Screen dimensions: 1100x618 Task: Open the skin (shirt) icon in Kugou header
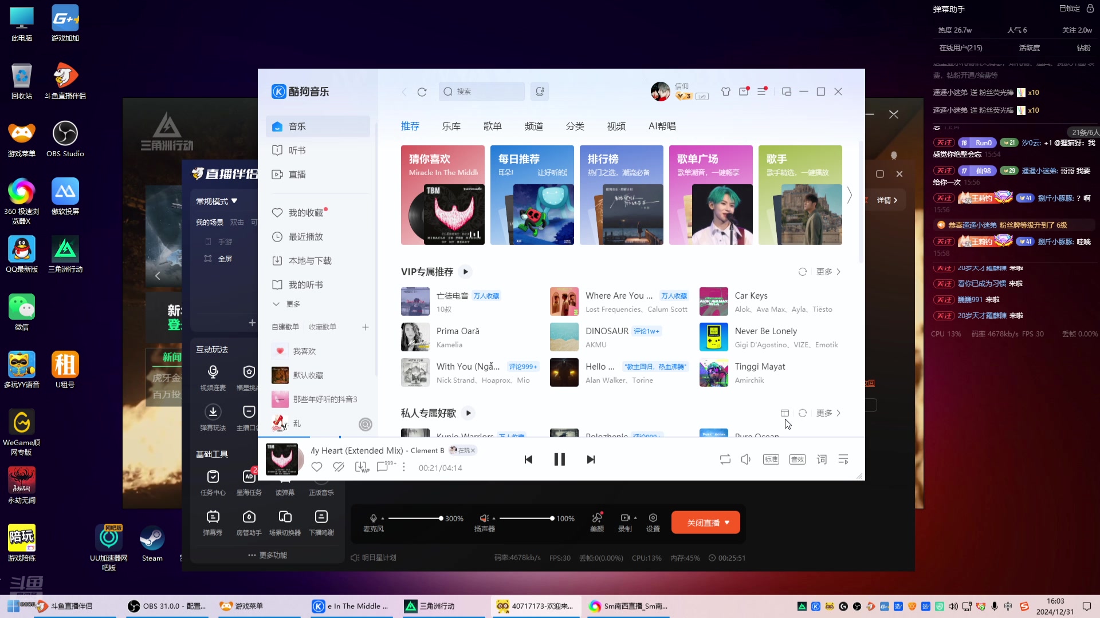[726, 92]
